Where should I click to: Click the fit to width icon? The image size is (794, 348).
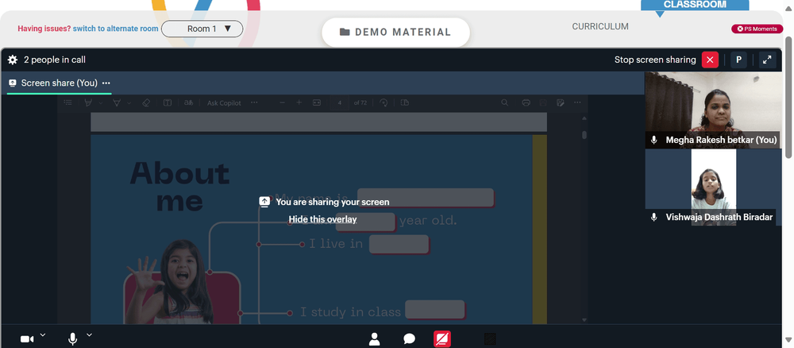coord(317,102)
